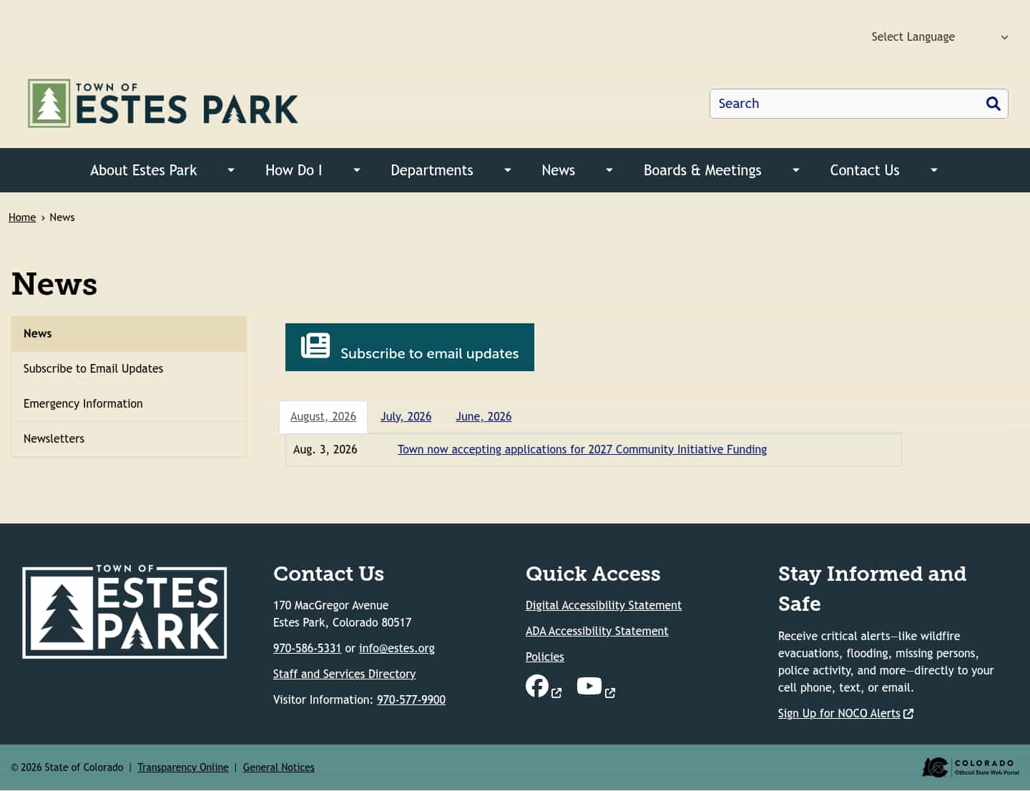Open the YouTube channel icon
Screen dimensions: 1030x791
click(x=589, y=686)
